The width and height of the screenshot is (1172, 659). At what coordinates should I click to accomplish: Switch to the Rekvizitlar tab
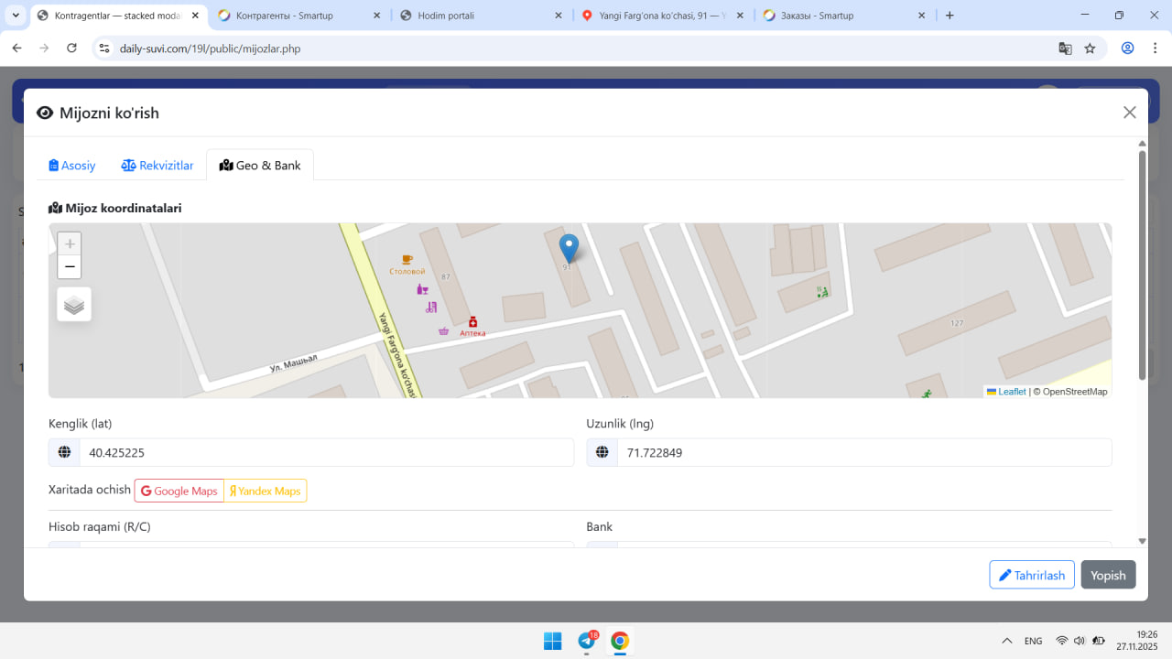[157, 166]
